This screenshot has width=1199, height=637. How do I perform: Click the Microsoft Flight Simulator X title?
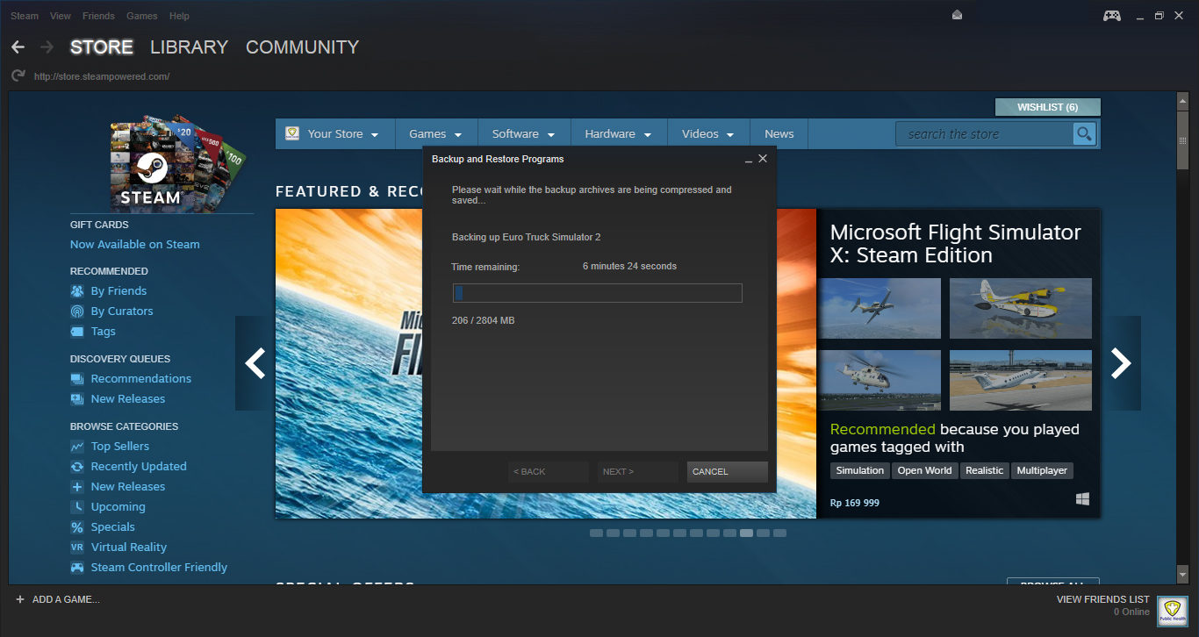(956, 244)
